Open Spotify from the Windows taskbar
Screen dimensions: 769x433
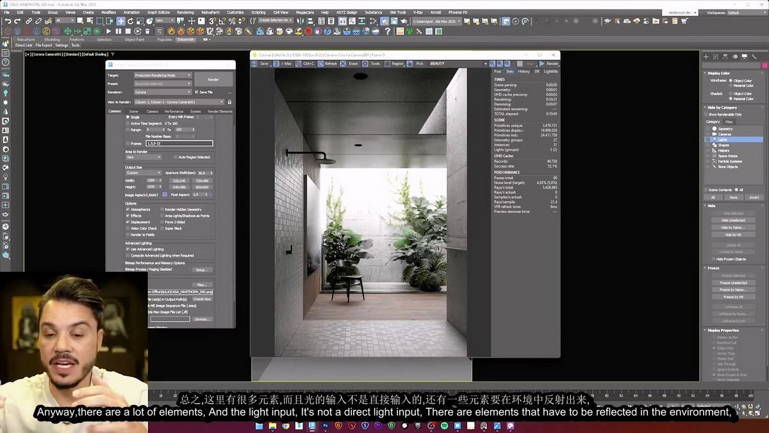pos(445,426)
